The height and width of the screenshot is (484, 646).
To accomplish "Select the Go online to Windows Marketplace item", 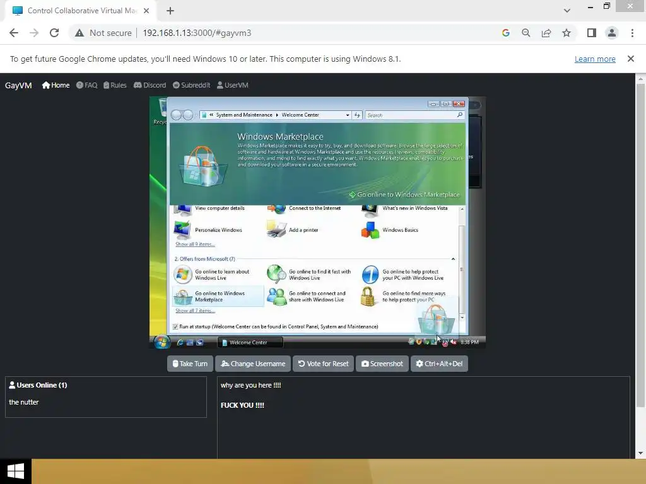I will click(218, 296).
